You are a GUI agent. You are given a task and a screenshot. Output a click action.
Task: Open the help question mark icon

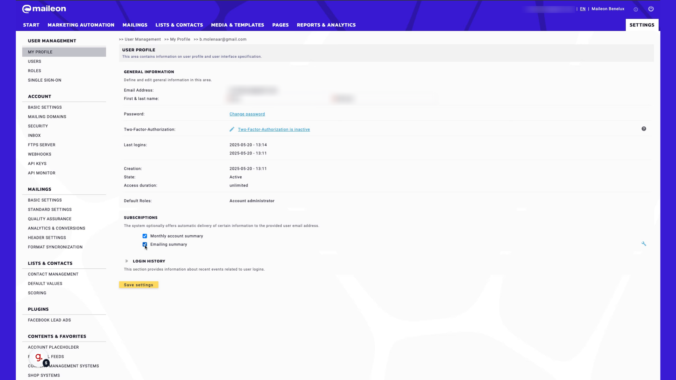point(644,129)
